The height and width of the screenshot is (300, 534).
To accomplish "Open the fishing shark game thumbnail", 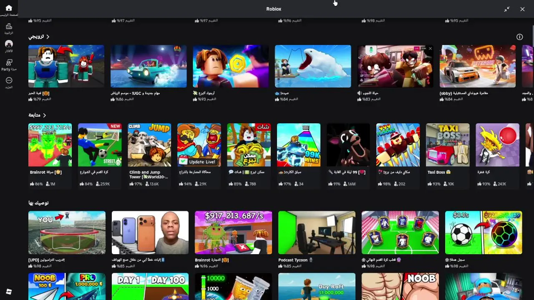I will click(x=313, y=66).
